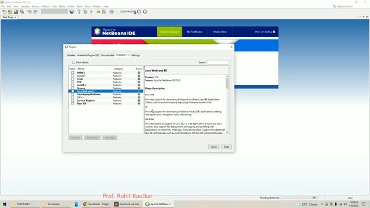The image size is (370, 208).
Task: Check the HTML5 plugin select box
Action: tap(73, 73)
